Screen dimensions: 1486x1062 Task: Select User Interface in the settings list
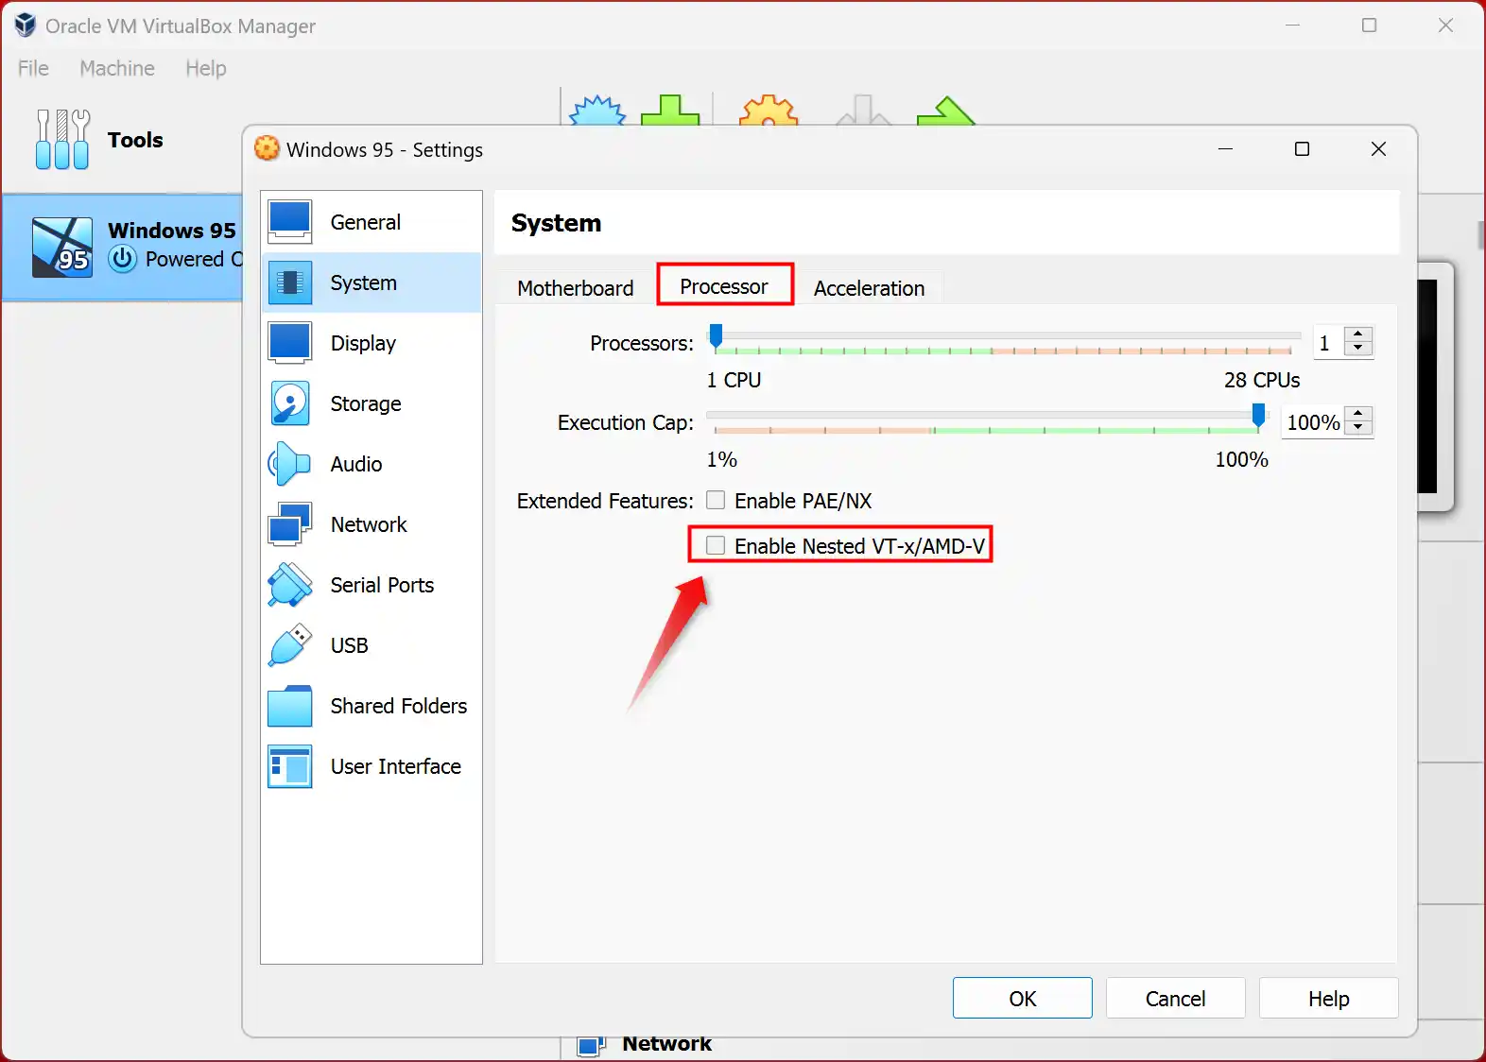point(371,766)
